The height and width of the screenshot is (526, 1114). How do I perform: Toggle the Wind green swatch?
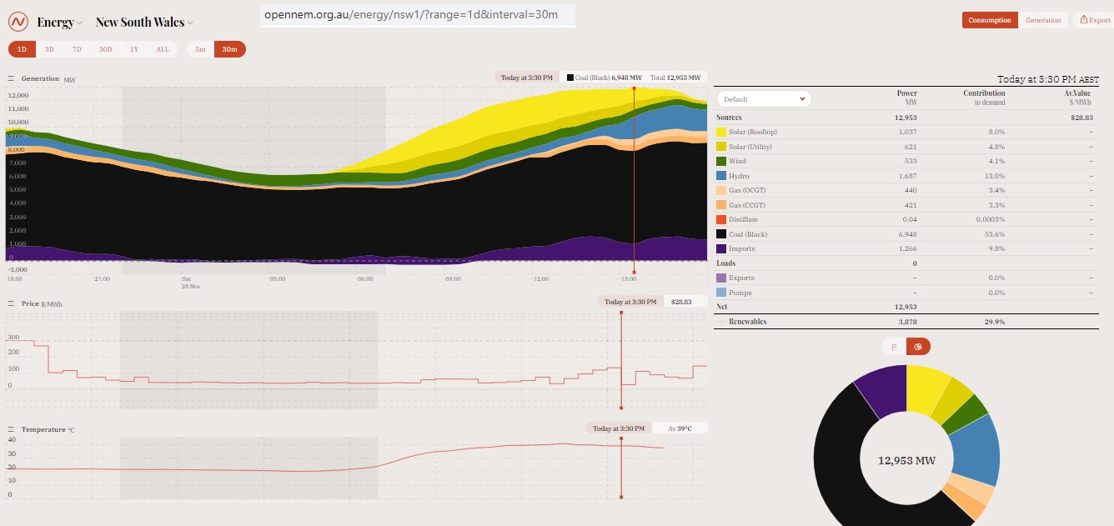721,161
